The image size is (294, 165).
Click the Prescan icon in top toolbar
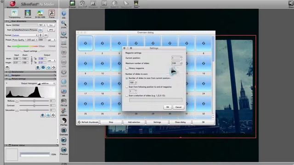[73, 4]
